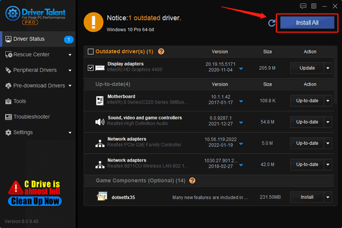This screenshot has width=342, height=228.
Task: Click Game Components (Optional) section header
Action: click(140, 181)
